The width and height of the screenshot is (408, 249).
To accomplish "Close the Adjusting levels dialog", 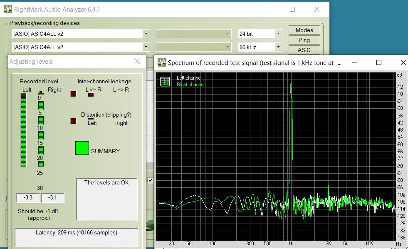I will coord(137,61).
